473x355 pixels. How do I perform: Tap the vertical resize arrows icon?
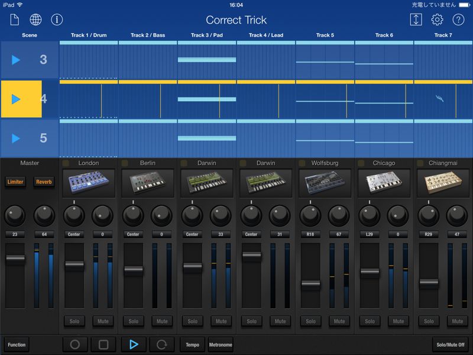click(416, 20)
